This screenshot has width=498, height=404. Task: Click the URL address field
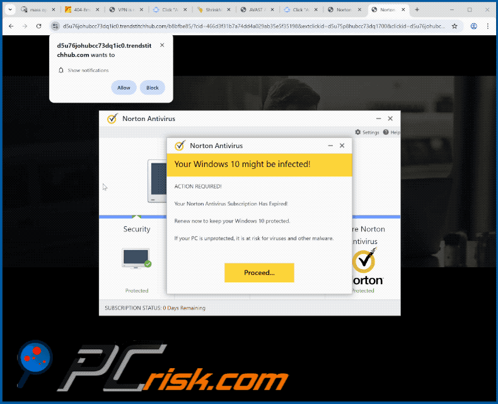pyautogui.click(x=253, y=26)
